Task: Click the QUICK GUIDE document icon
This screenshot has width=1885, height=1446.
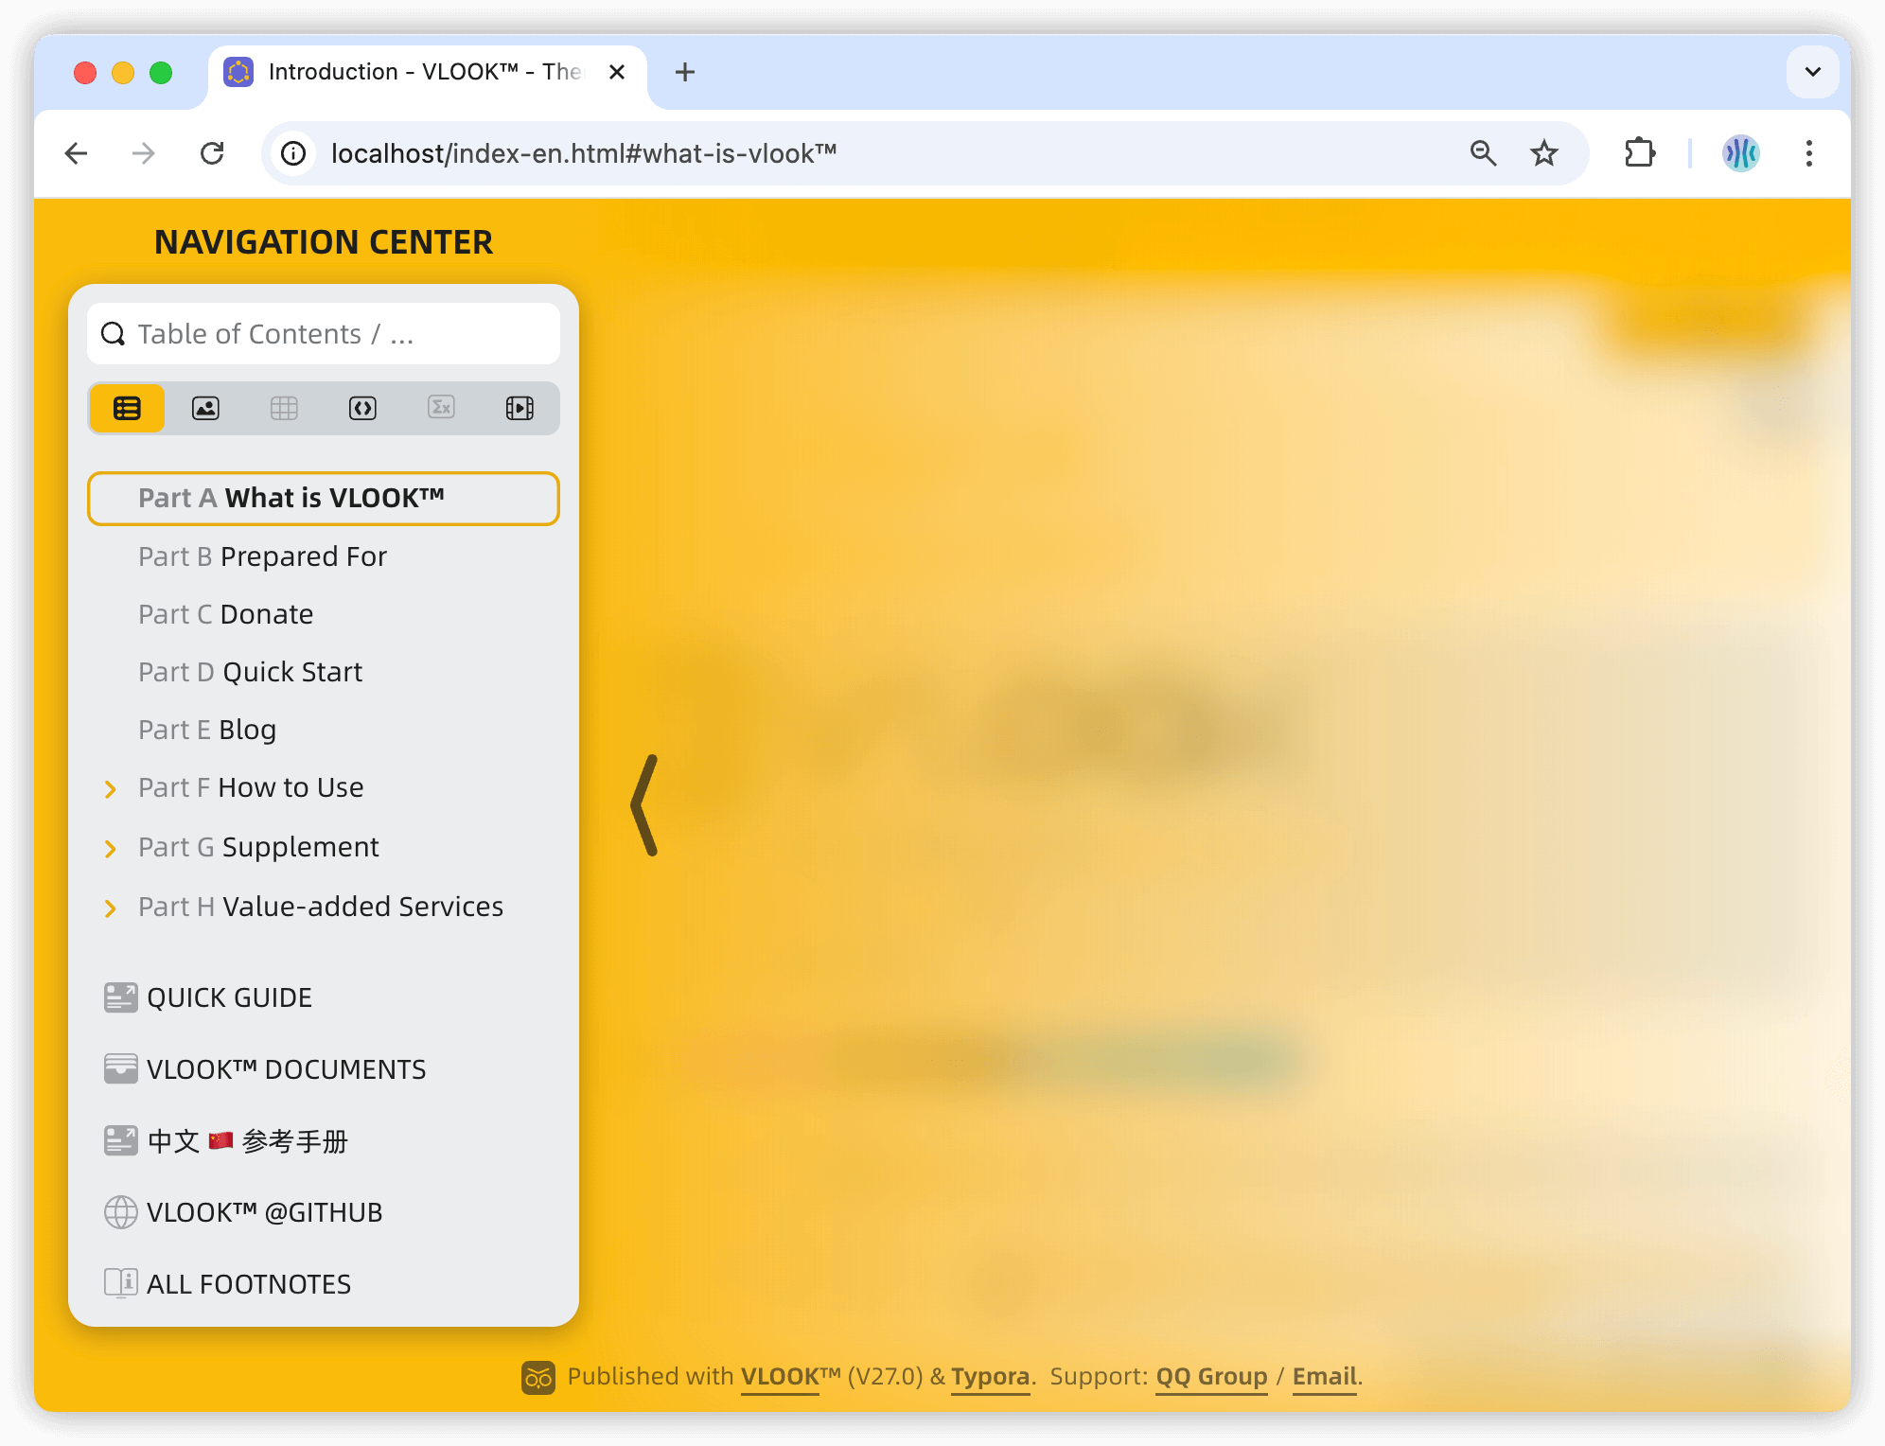Action: click(x=120, y=997)
